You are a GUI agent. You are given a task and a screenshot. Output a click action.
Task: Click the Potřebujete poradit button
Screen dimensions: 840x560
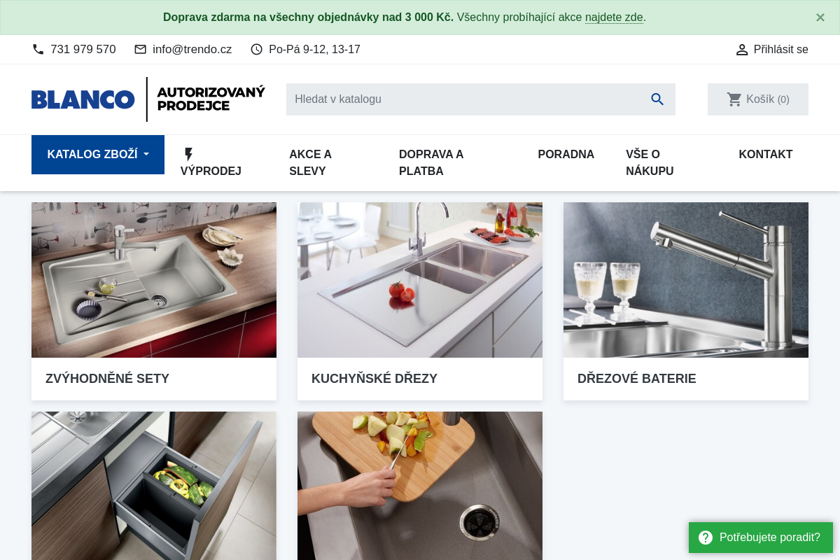[x=761, y=538]
